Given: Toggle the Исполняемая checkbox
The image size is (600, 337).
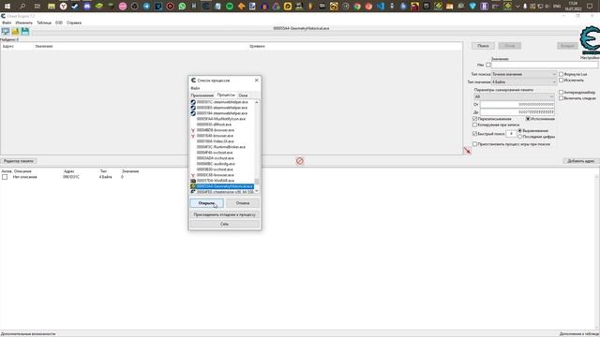Looking at the screenshot, I should pos(528,119).
